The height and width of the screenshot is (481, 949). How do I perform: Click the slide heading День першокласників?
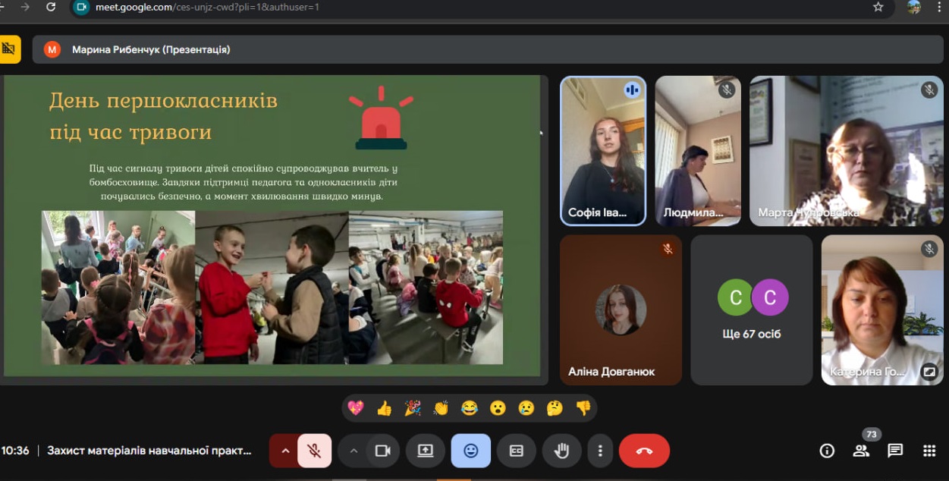click(x=163, y=100)
